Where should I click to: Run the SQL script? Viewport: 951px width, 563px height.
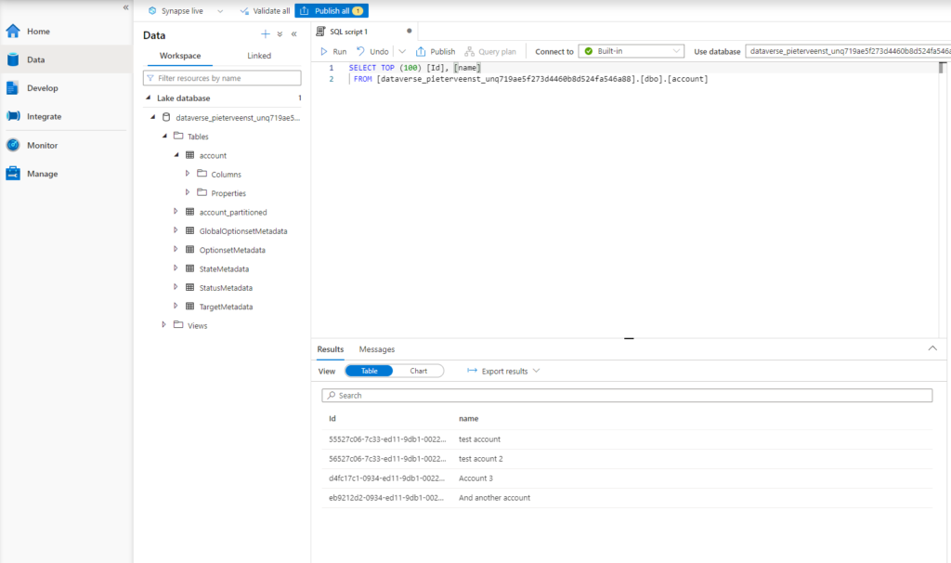333,52
